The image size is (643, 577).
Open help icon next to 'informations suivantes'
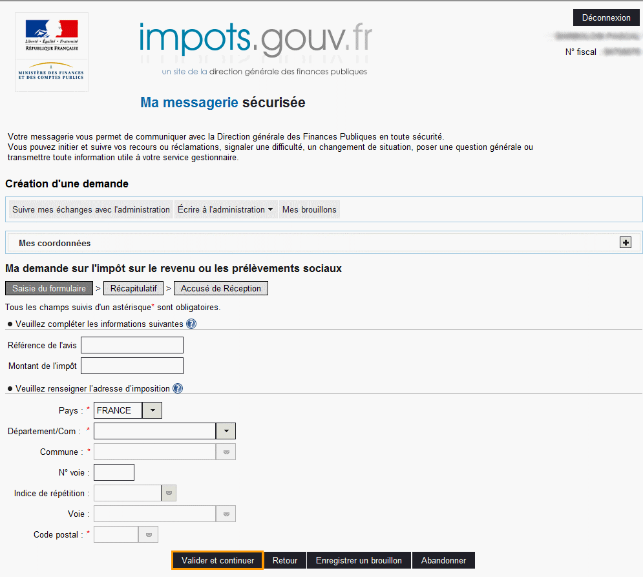(191, 324)
